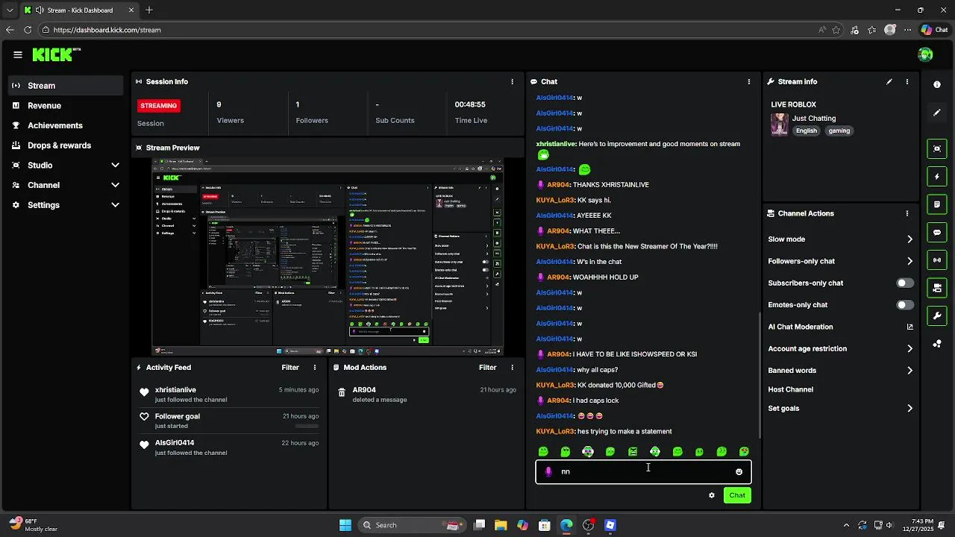Screen dimensions: 955x537
Task: Click the Just Chatting category thumbnail
Action: (x=780, y=125)
